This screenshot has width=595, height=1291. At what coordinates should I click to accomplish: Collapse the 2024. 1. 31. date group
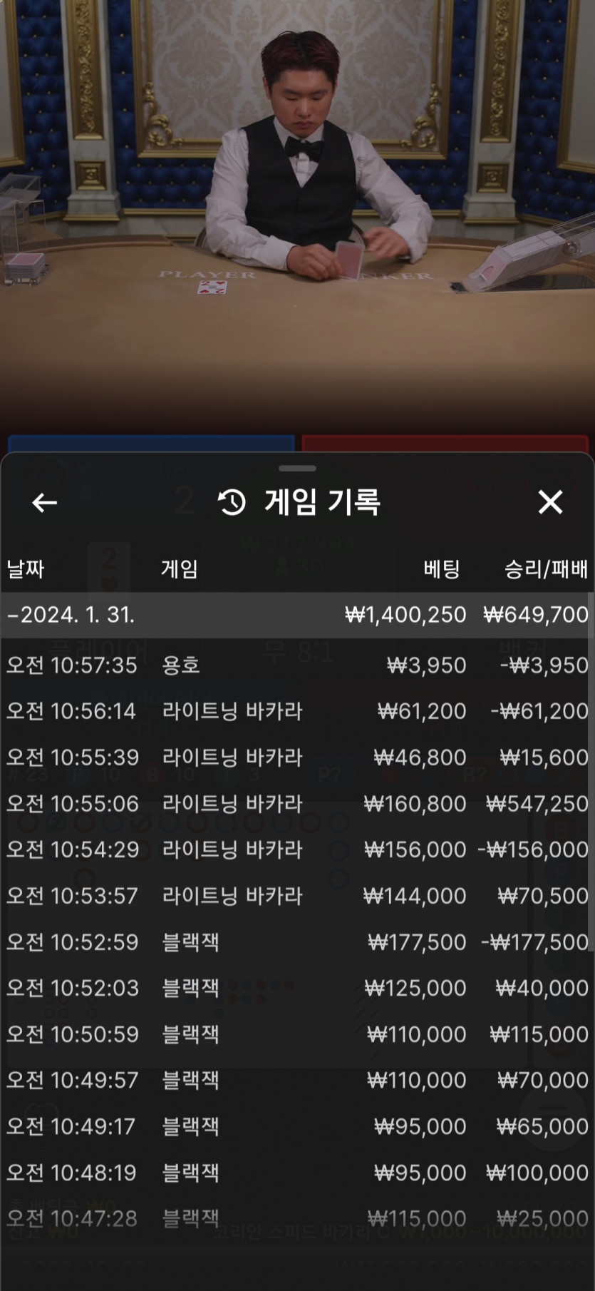71,615
